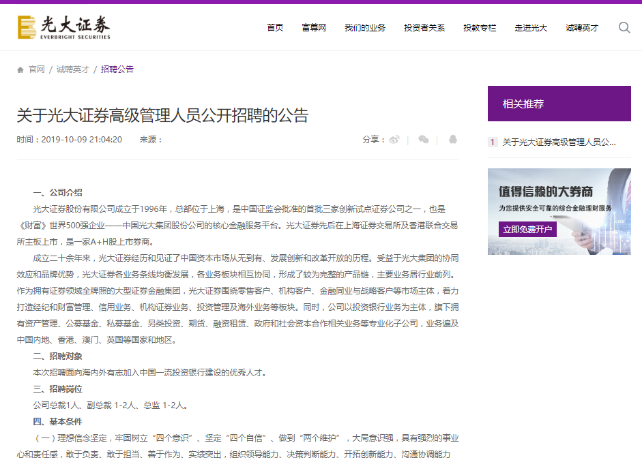Share article via QQ bell icon
642x460 pixels.
pyautogui.click(x=453, y=140)
